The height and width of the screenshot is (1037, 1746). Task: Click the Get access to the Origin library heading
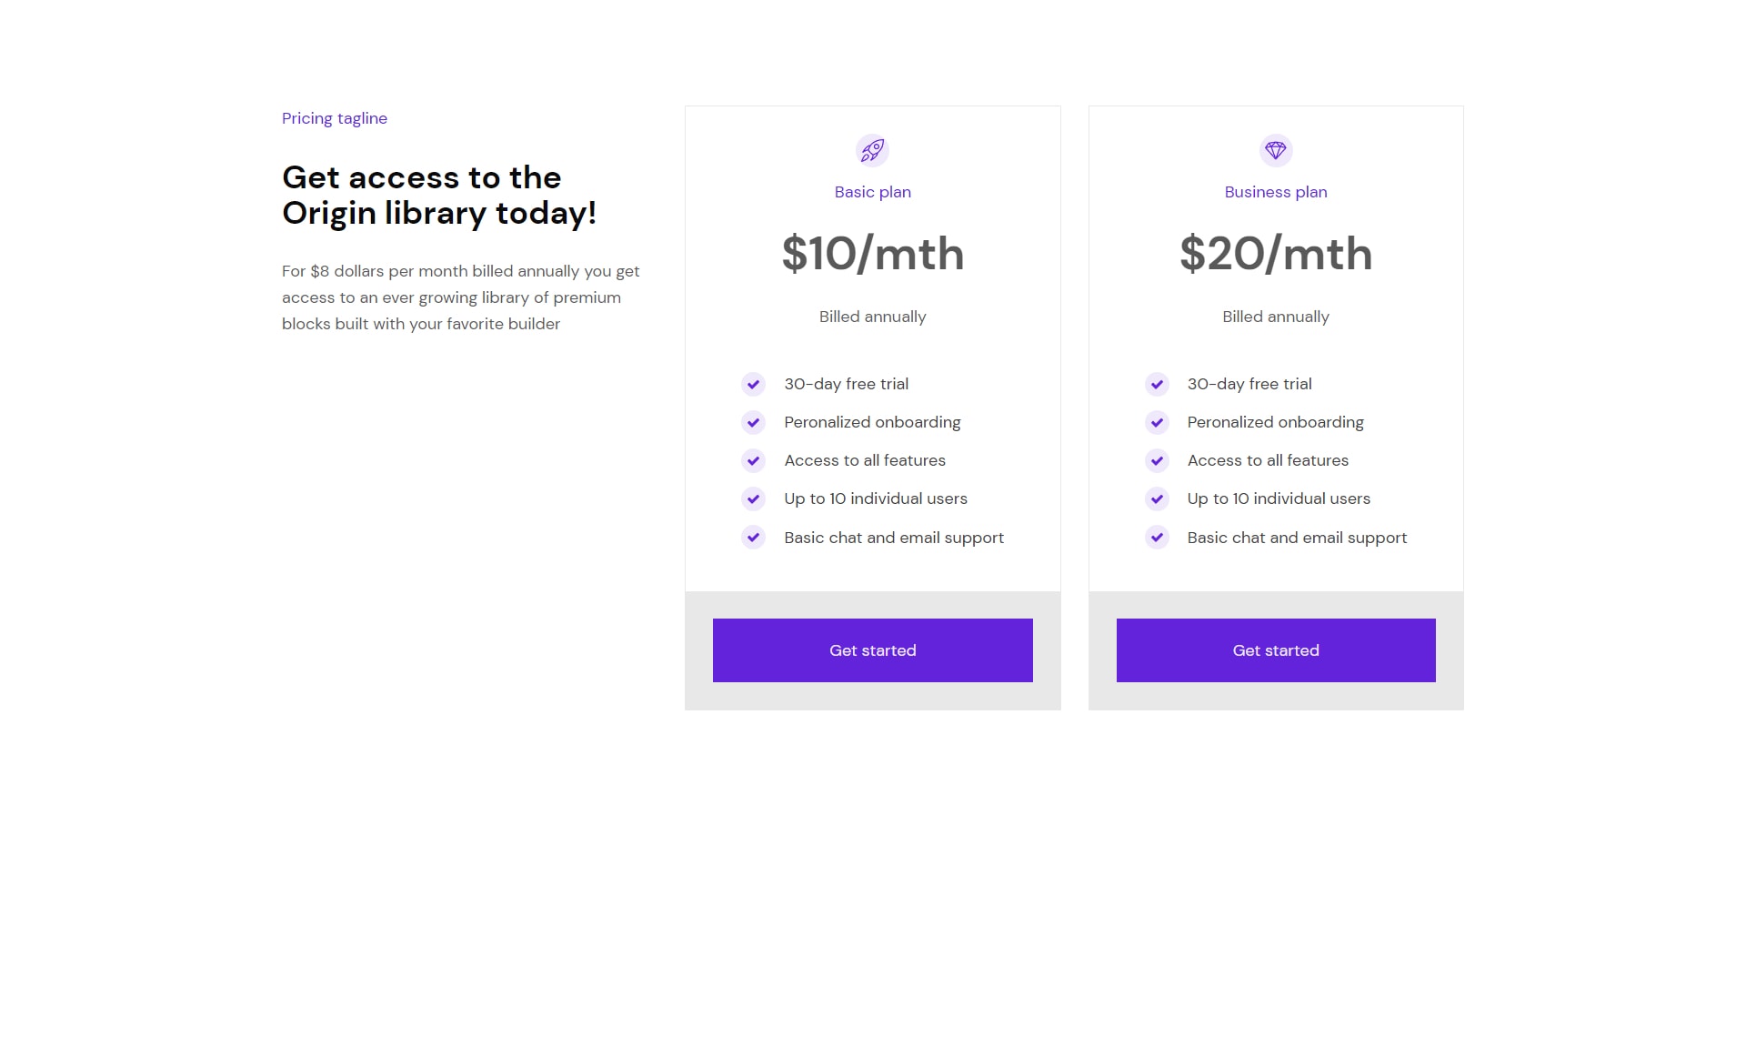tap(439, 195)
